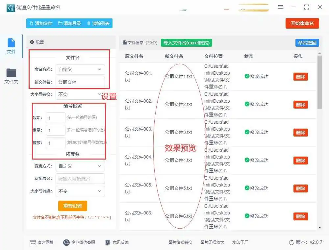329x250 pixels.
Task: Open the 命名方式 dropdown
Action: click(x=80, y=69)
